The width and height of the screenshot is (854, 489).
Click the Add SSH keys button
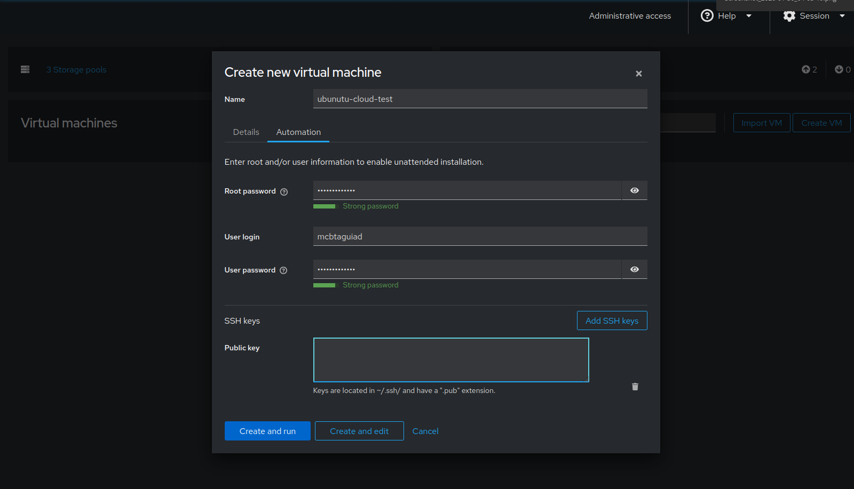(x=612, y=320)
